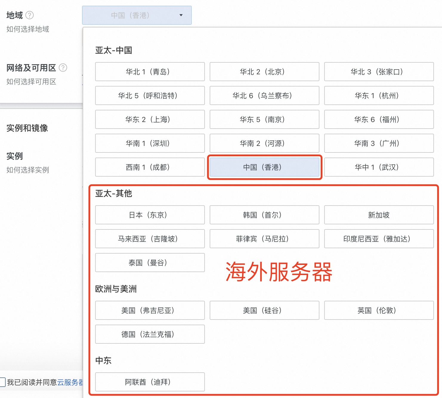Open the 网络及可用区 help question-mark icon
The image size is (442, 398).
(63, 68)
